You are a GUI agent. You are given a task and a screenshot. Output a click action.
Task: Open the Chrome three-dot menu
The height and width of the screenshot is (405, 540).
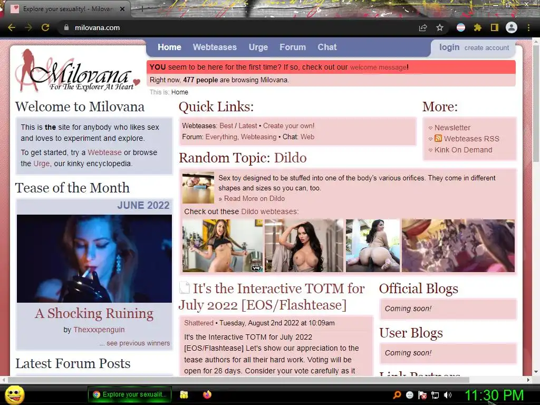[528, 27]
